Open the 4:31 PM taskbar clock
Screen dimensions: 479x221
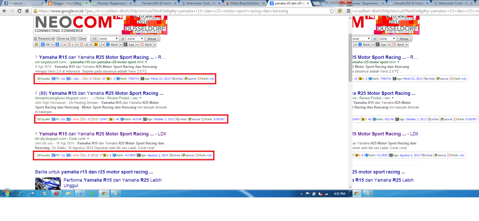click(339, 194)
